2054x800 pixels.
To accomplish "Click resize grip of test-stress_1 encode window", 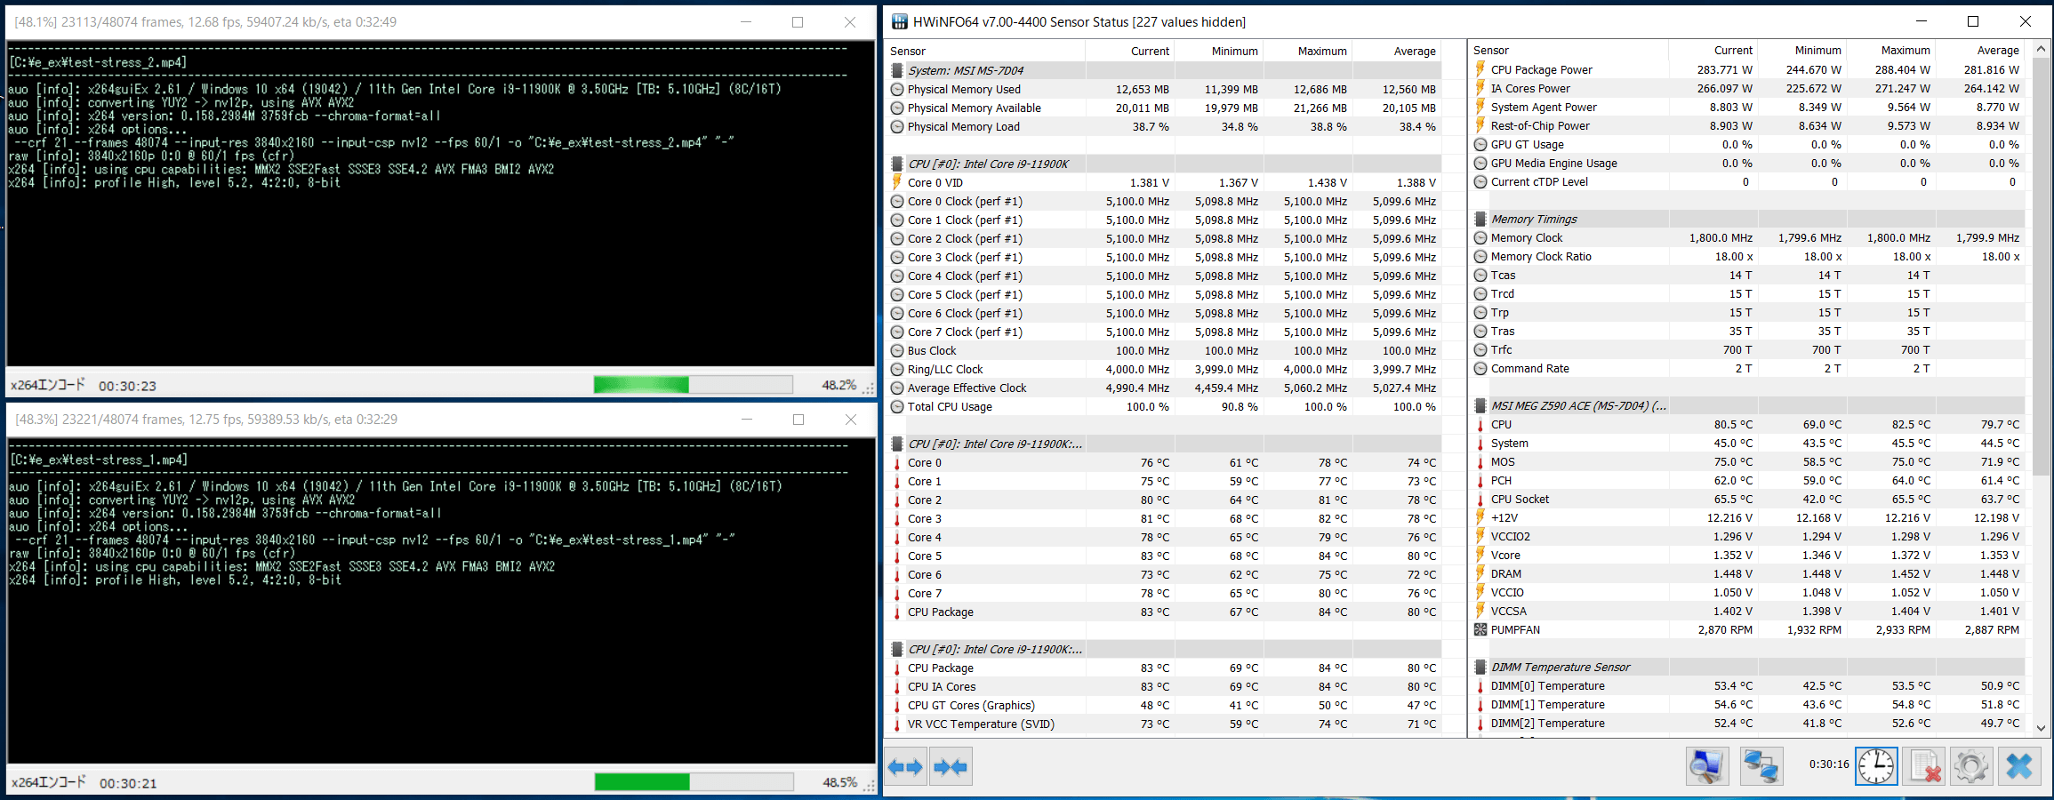I will click(869, 786).
